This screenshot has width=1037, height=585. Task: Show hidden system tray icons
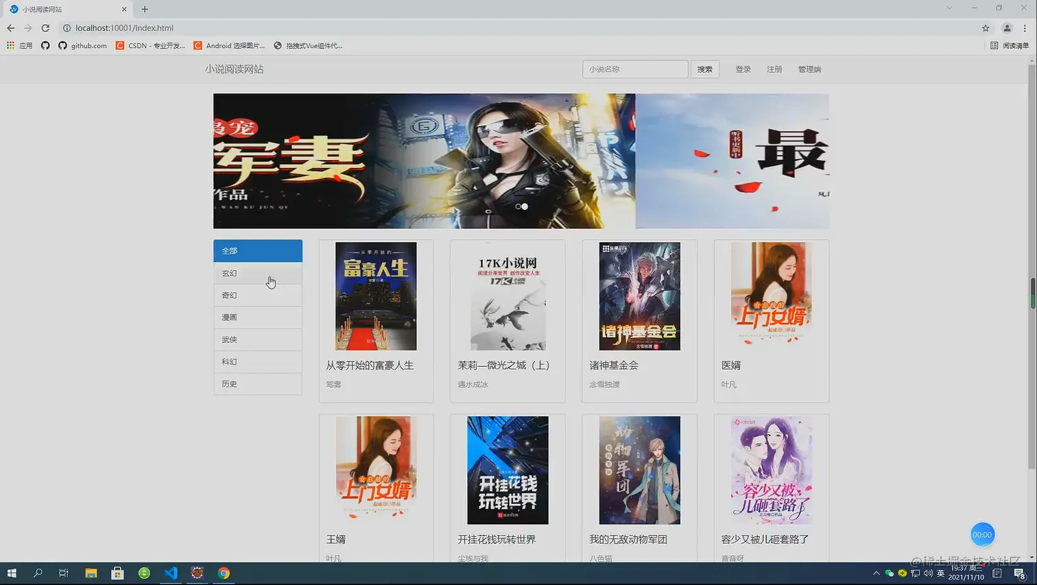[876, 573]
